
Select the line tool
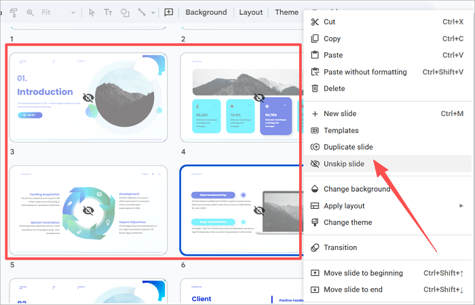pos(141,12)
